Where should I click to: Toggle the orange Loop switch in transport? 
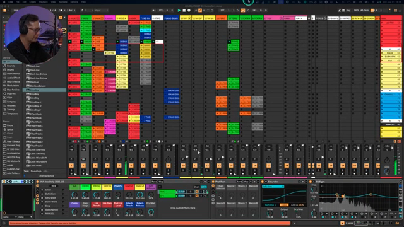point(242,10)
